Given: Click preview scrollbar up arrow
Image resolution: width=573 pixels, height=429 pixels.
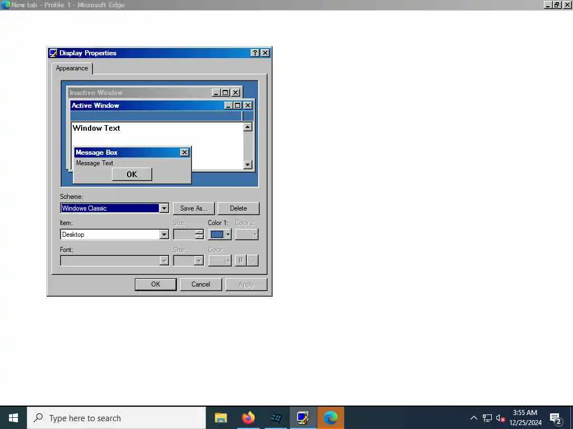Looking at the screenshot, I should (x=248, y=127).
